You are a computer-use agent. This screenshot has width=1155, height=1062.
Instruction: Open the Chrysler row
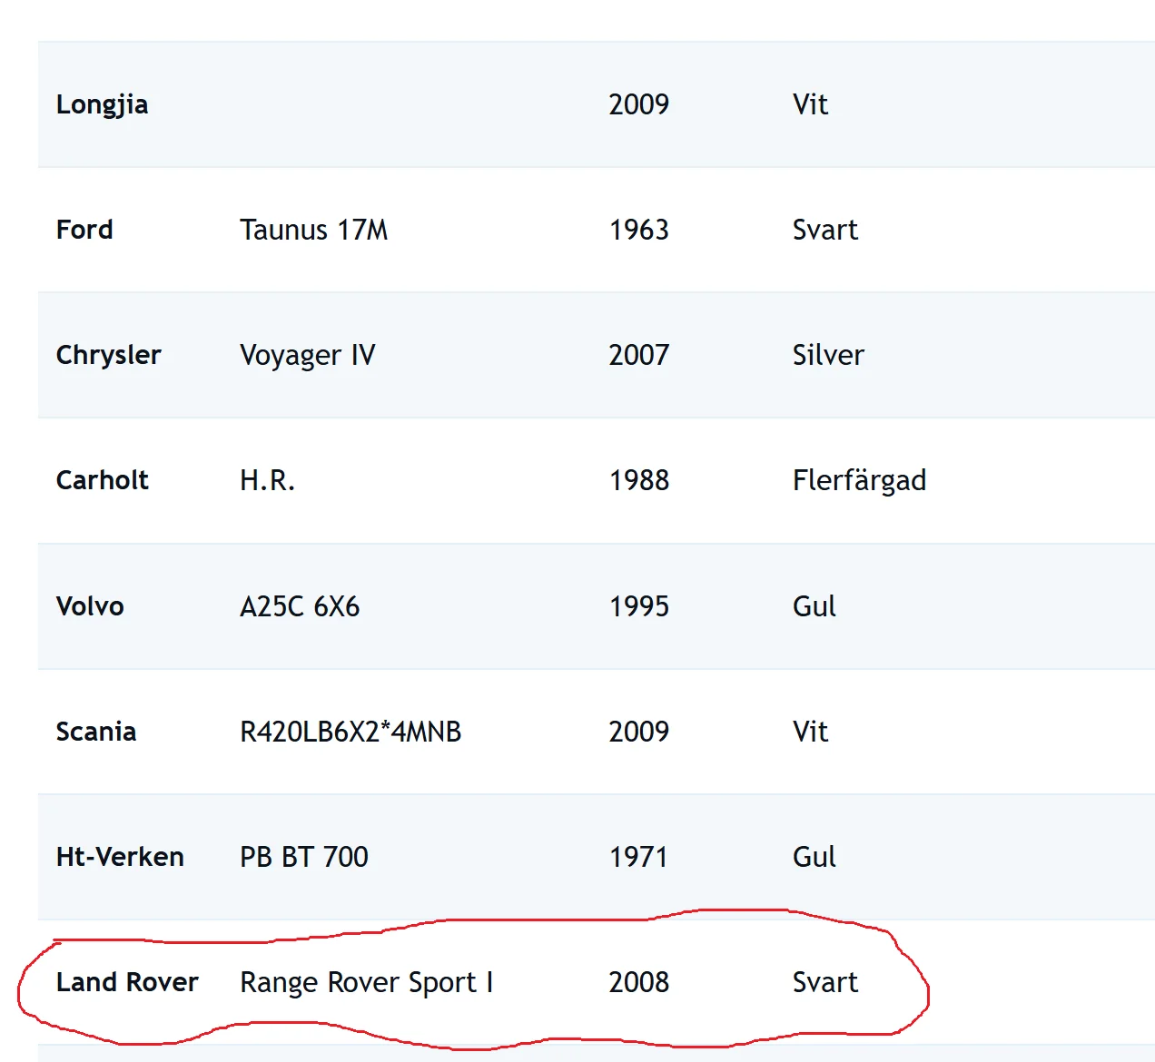[597, 355]
